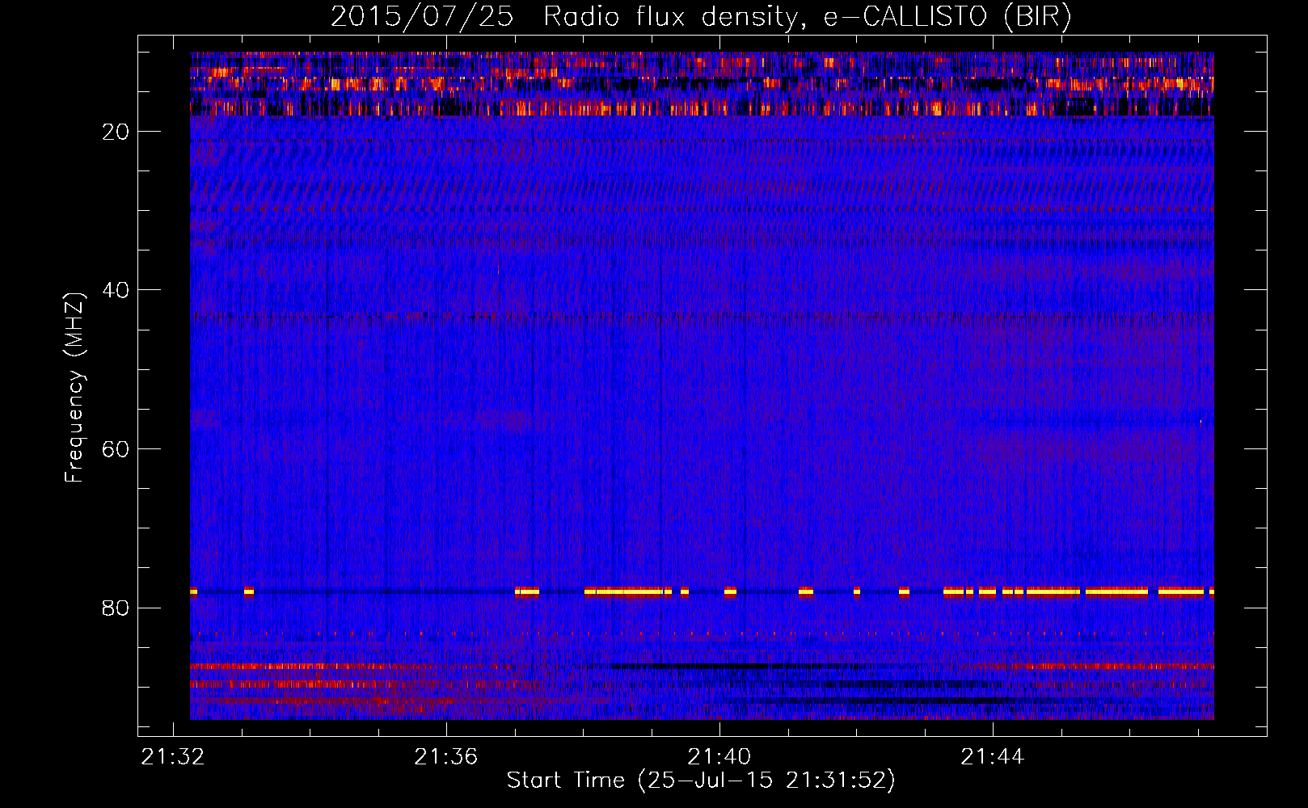Click the short yellow segment at 21:40
Viewport: 1308px width, 808px height.
tap(730, 591)
